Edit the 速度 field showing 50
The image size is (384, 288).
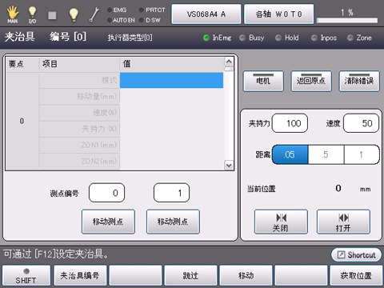(361, 123)
